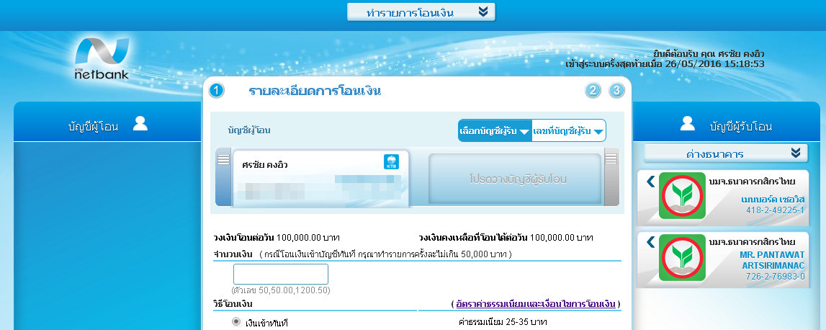The image size is (826, 330).
Task: Click the รายละเอียดการโอนเงิน heading
Action: pyautogui.click(x=315, y=91)
